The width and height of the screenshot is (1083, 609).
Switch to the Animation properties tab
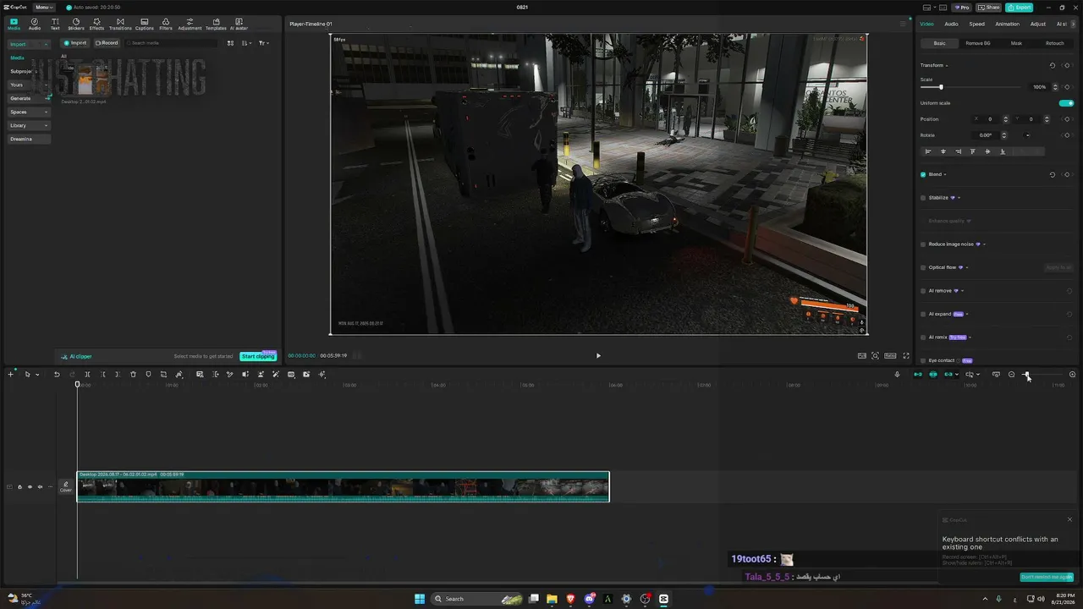1007,24
